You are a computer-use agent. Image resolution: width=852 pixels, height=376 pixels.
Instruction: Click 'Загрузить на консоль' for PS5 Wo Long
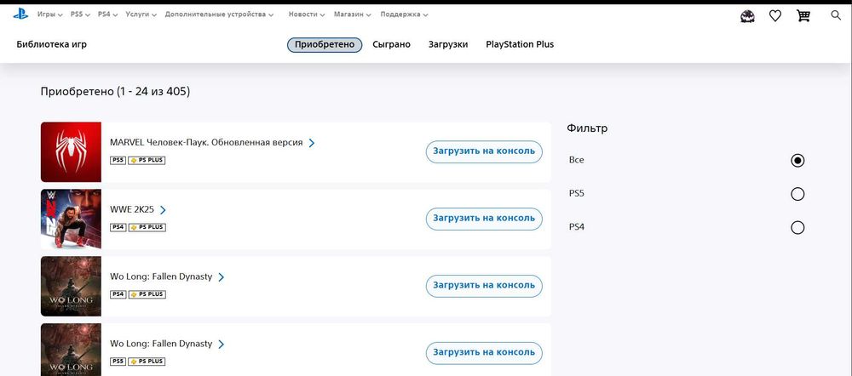click(484, 353)
